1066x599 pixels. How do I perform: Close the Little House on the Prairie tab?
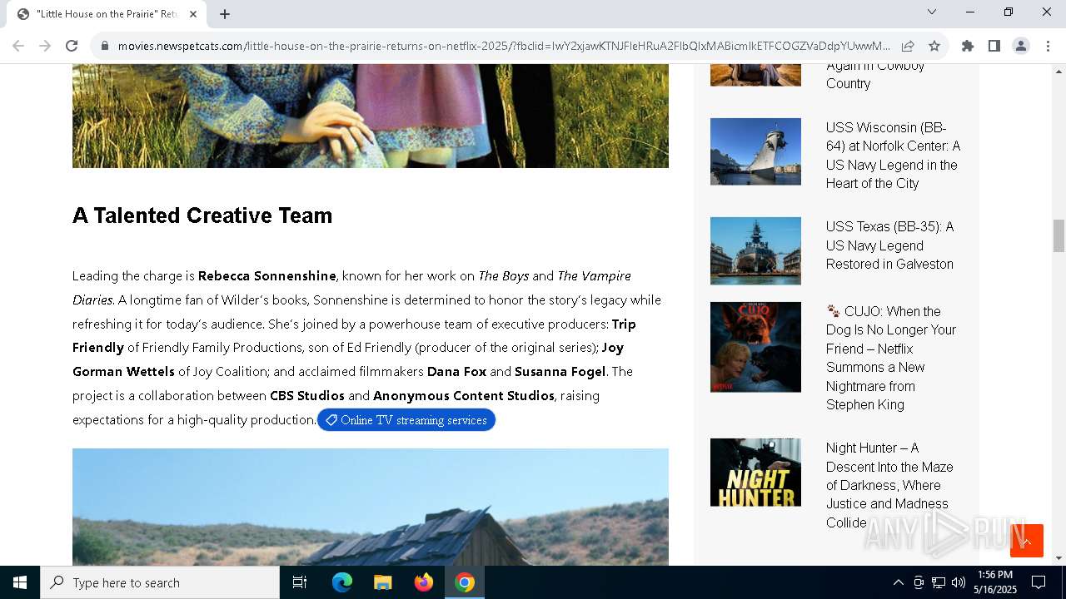tap(193, 14)
